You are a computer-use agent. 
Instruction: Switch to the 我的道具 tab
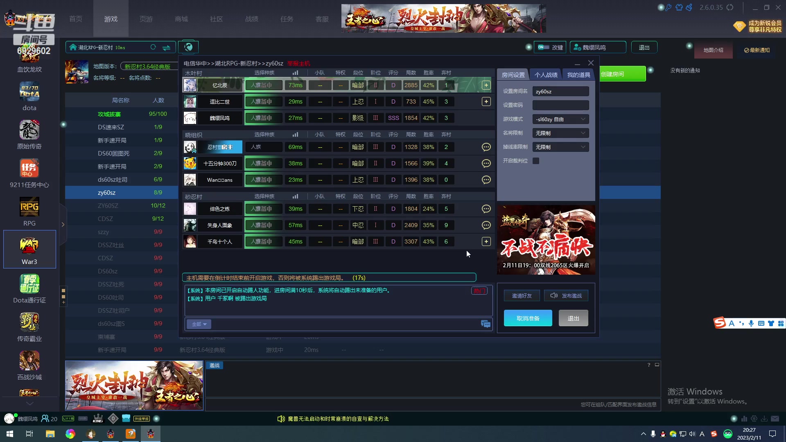pos(578,74)
